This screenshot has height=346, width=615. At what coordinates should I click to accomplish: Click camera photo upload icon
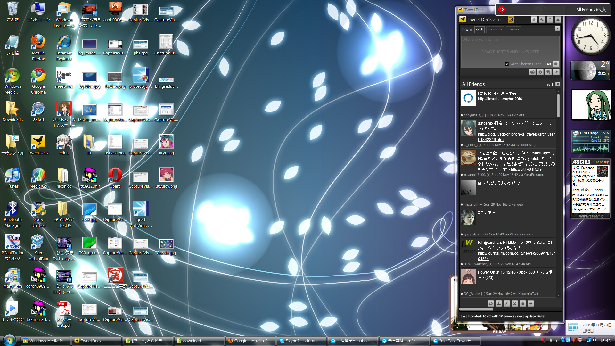pyautogui.click(x=532, y=72)
